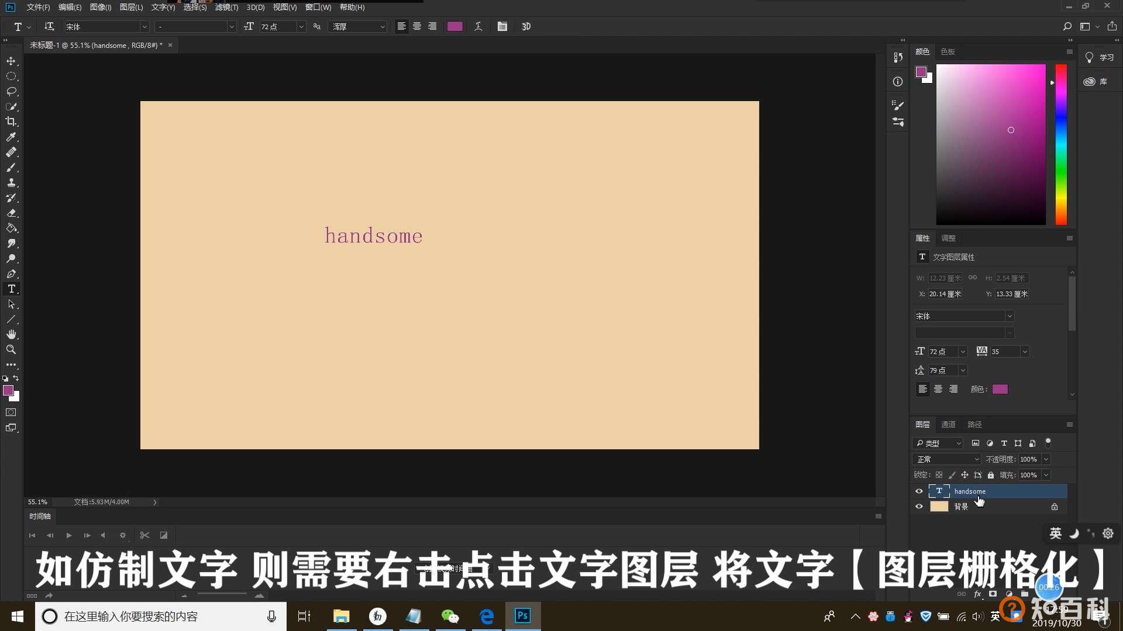Open the 学习 panel button
Image resolution: width=1123 pixels, height=631 pixels.
pos(1099,57)
